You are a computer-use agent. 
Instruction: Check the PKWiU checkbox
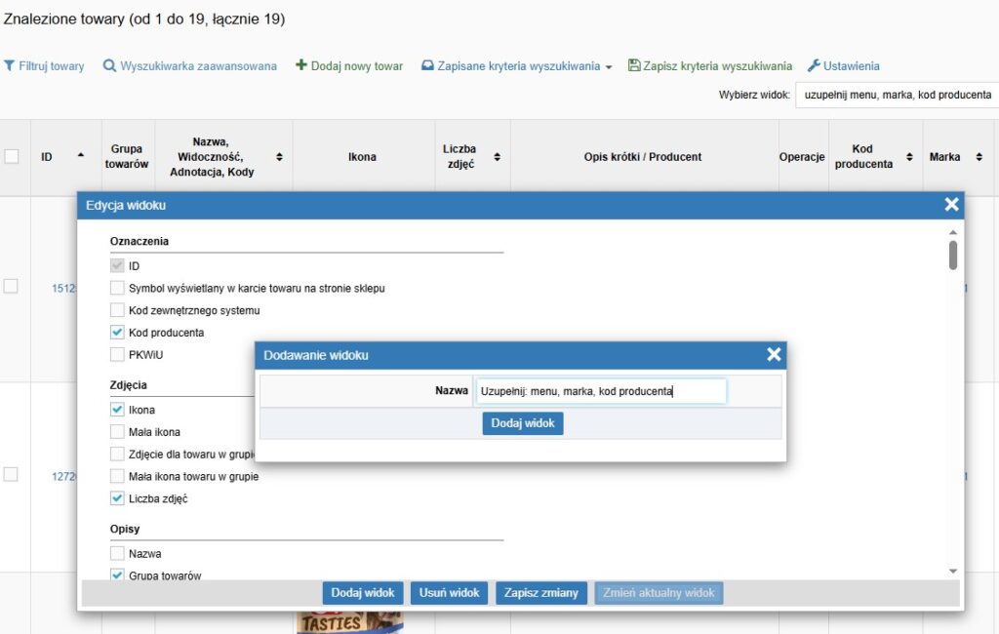pos(118,354)
